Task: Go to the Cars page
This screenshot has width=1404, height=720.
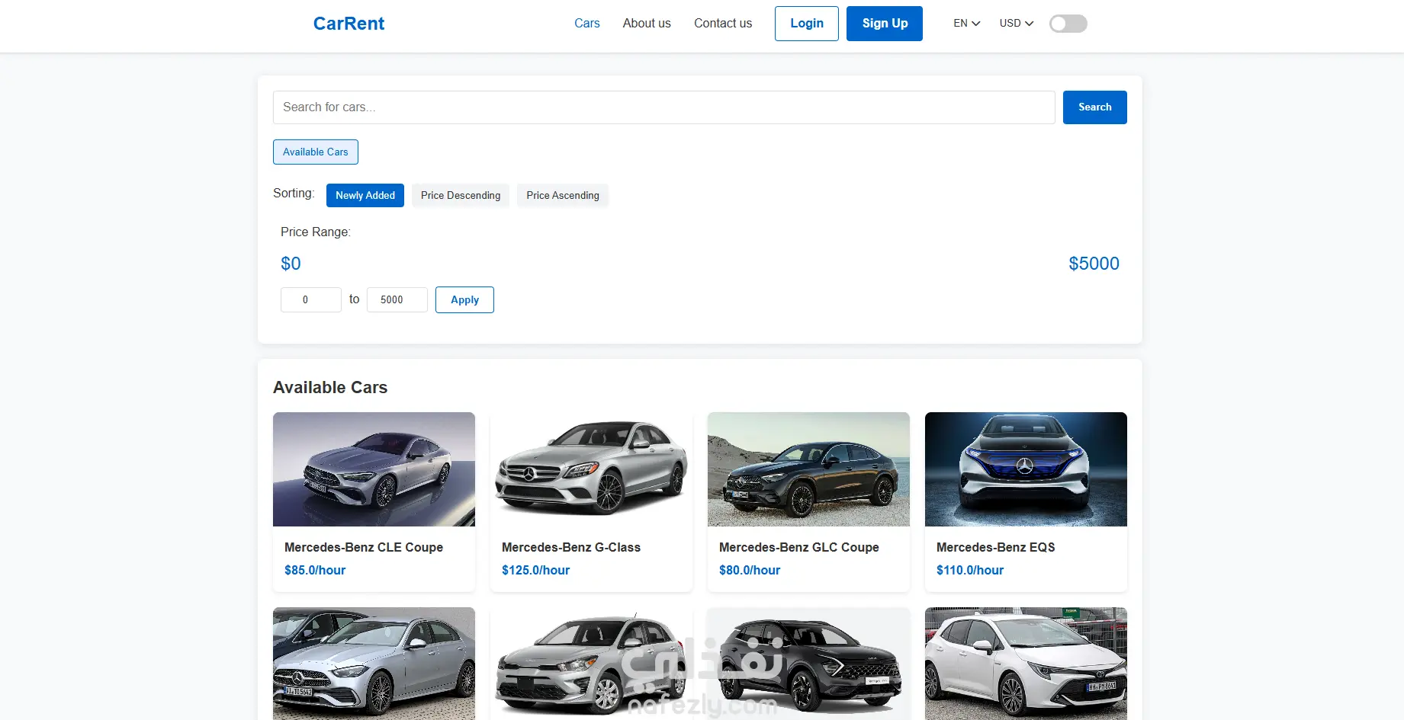Action: [x=587, y=24]
